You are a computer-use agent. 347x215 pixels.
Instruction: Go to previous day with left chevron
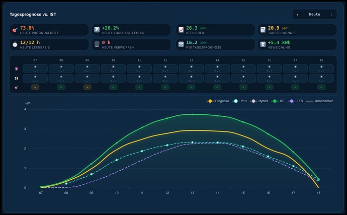[298, 15]
